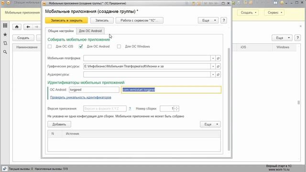The width and height of the screenshot is (306, 172).
Task: Click the Аудиоресурсы input field
Action: tap(147, 75)
